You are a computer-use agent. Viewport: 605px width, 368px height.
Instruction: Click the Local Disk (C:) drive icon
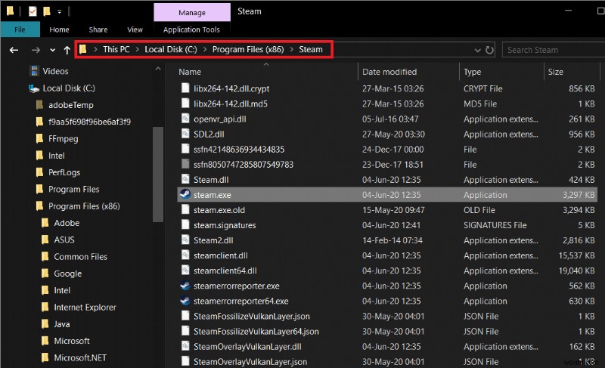click(x=34, y=88)
